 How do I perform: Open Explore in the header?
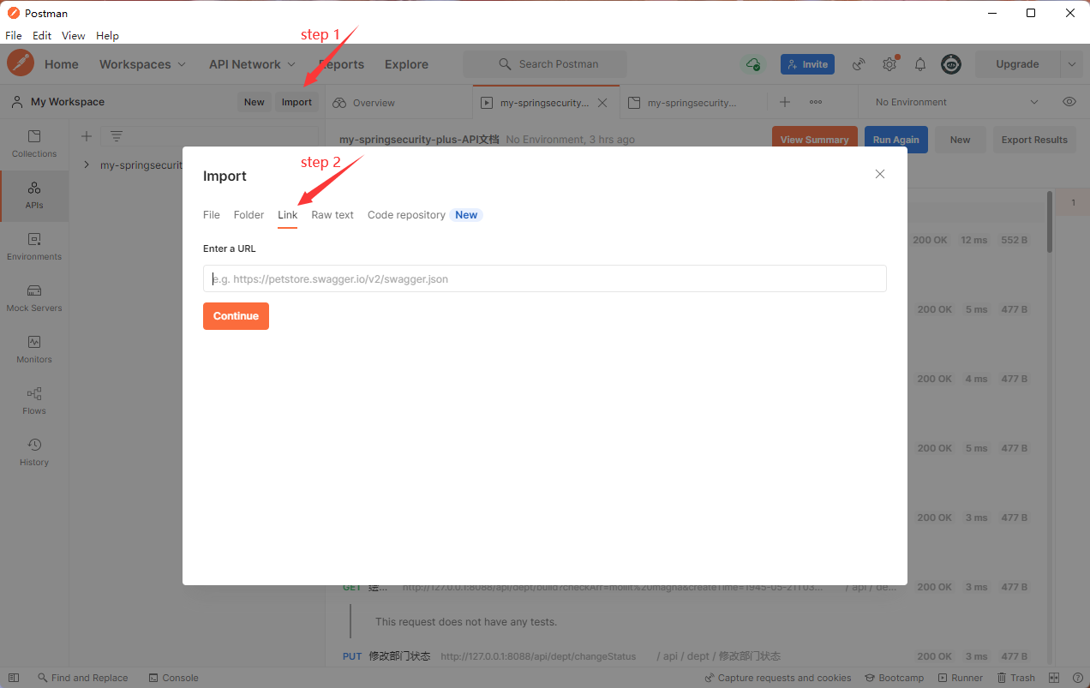(x=406, y=64)
